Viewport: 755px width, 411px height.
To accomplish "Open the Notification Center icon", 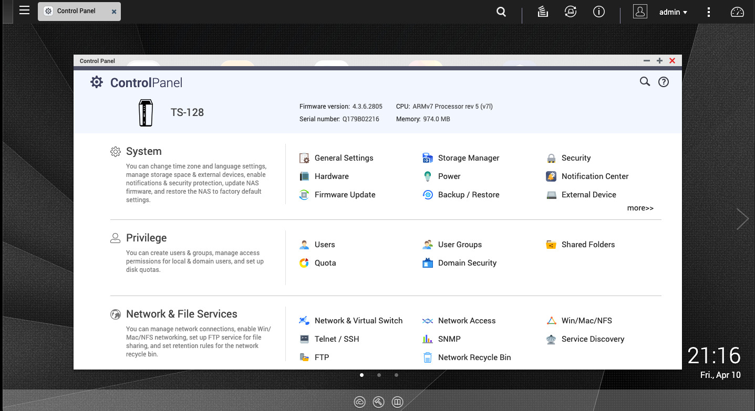I will pyautogui.click(x=551, y=176).
